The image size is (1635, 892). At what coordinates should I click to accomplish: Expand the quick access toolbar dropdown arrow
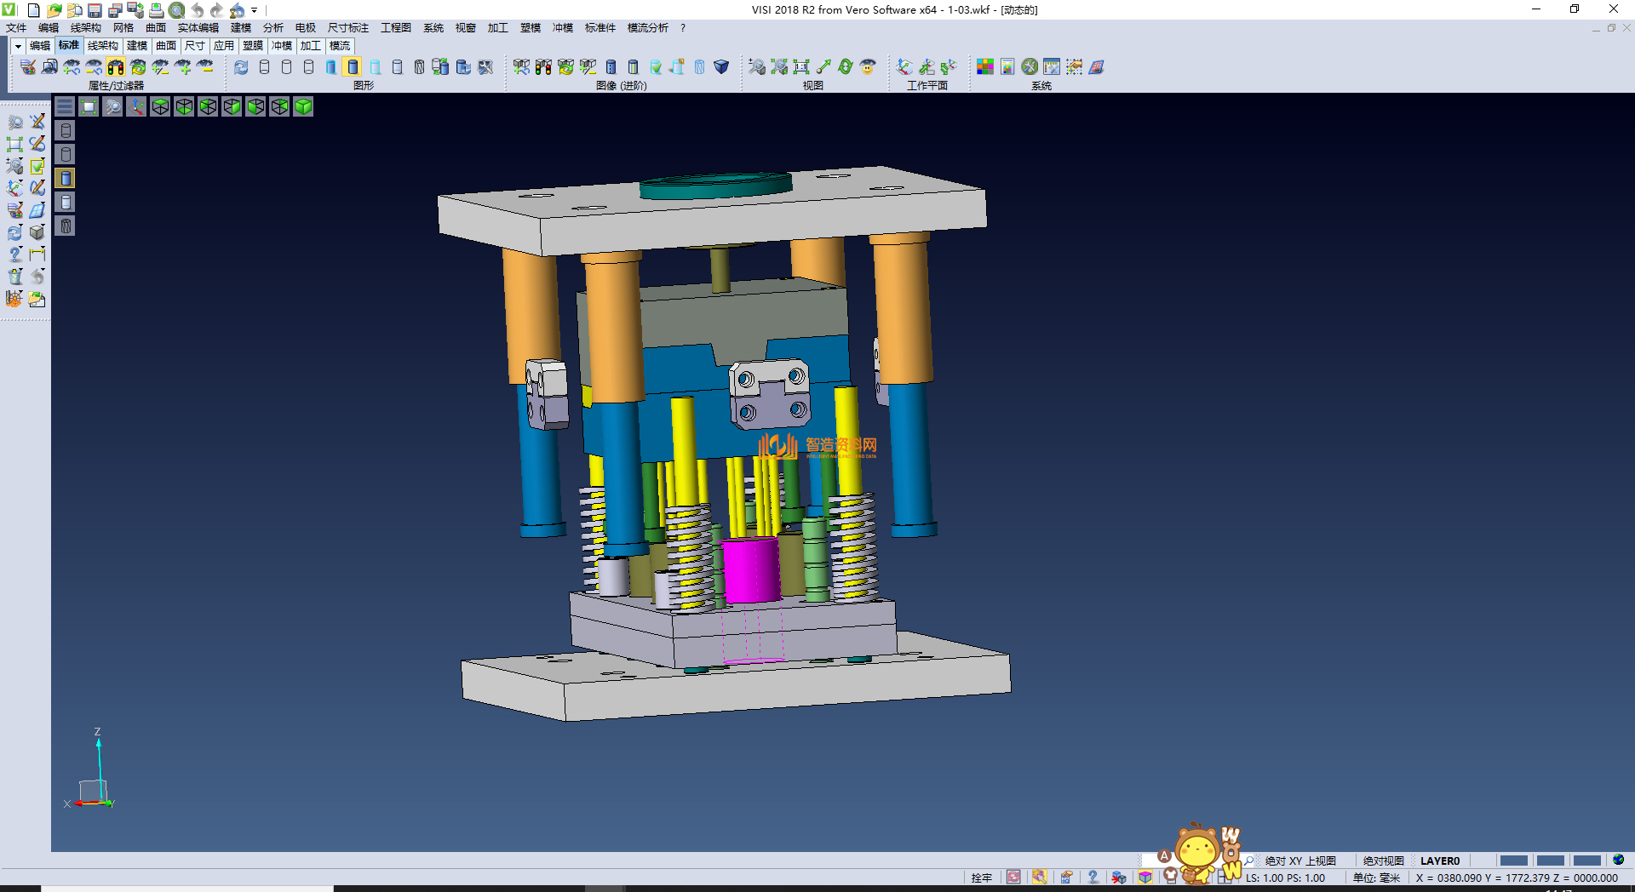coord(255,10)
